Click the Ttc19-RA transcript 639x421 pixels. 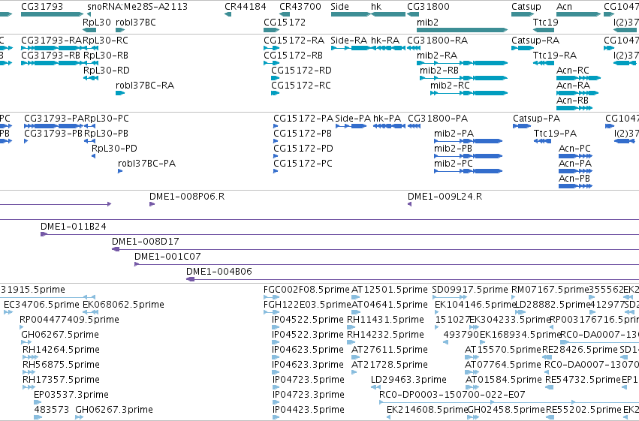544,63
